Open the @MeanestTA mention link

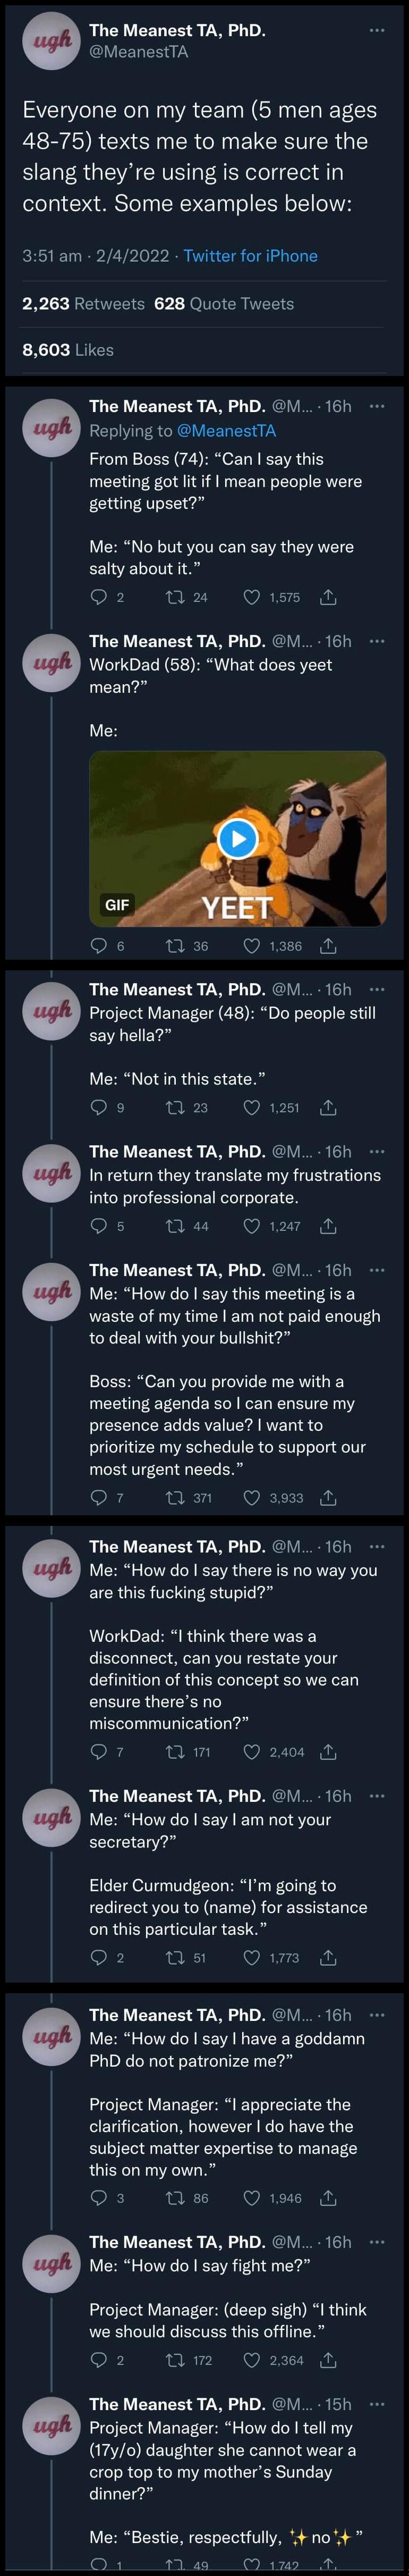click(226, 431)
